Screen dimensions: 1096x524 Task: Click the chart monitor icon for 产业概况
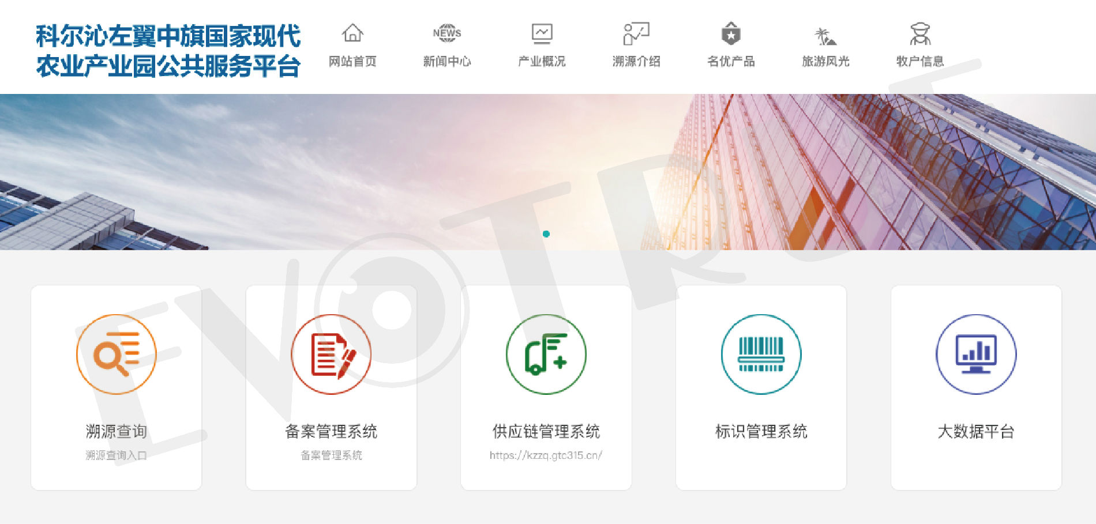point(542,34)
